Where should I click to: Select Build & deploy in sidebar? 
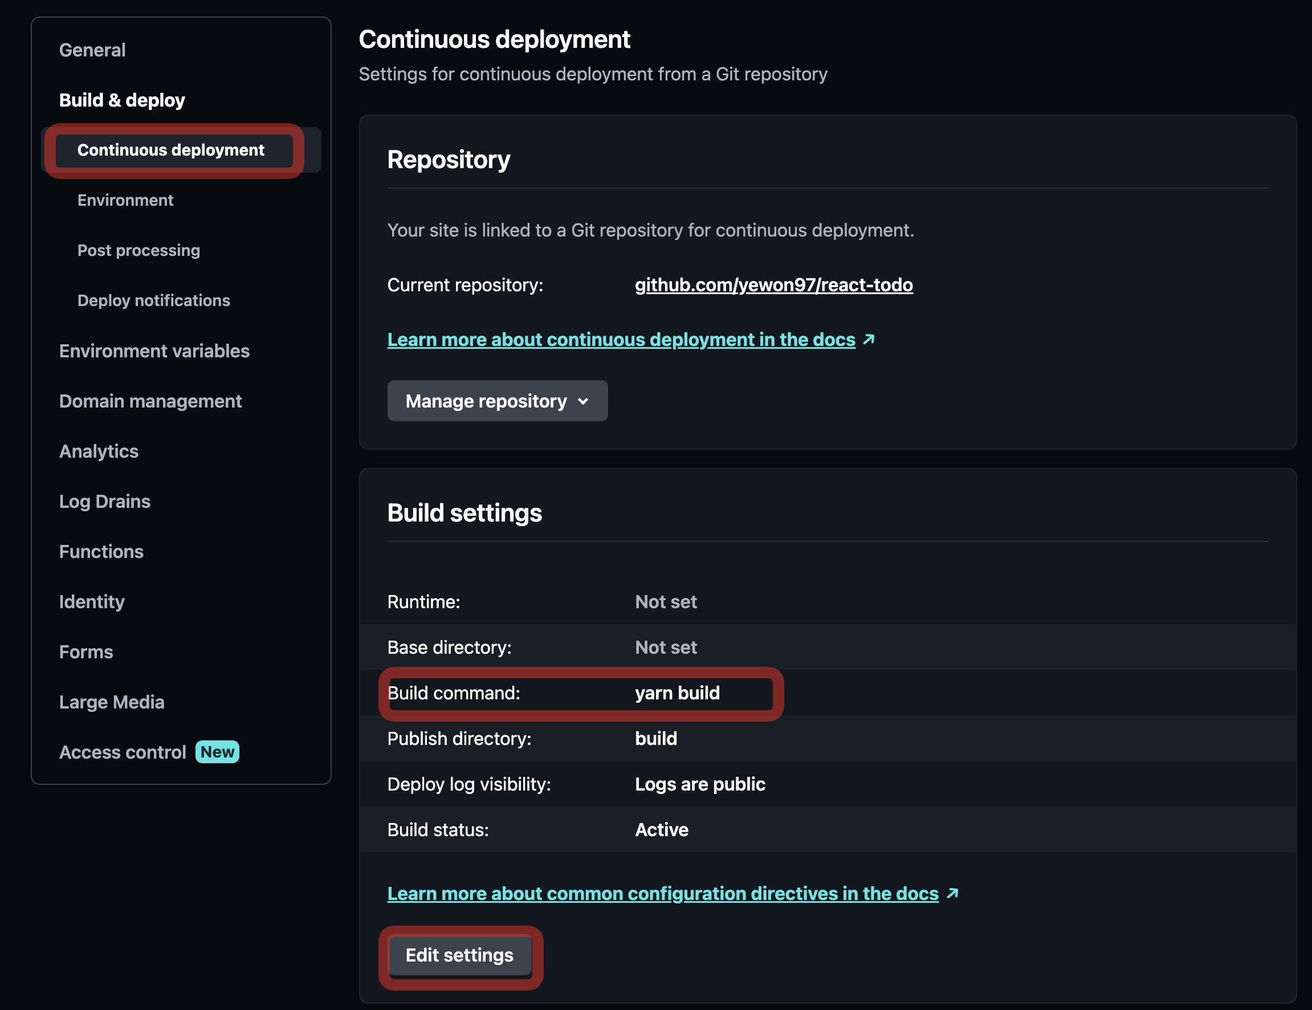122,100
